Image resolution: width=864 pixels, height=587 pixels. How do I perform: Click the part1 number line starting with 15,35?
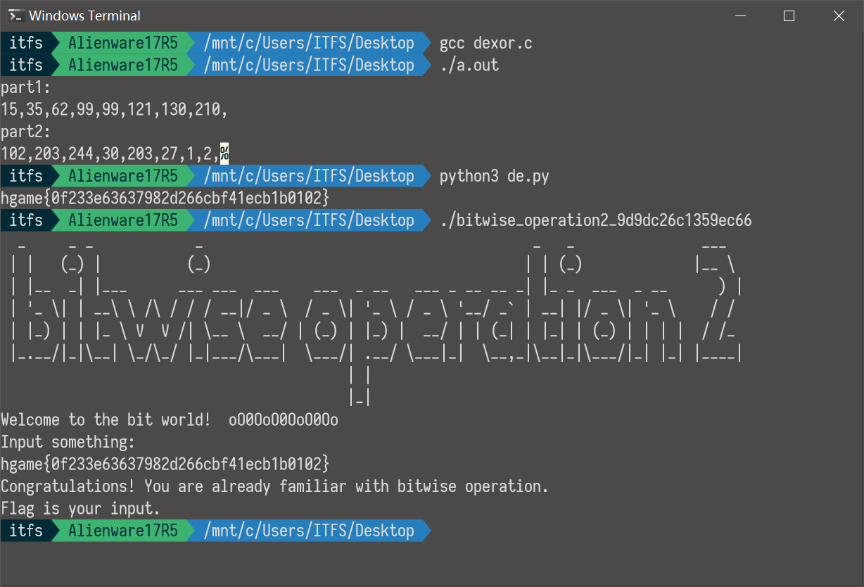[114, 110]
